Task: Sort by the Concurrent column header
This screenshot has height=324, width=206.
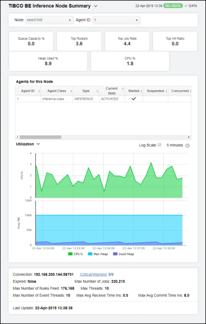Action: pos(180,91)
